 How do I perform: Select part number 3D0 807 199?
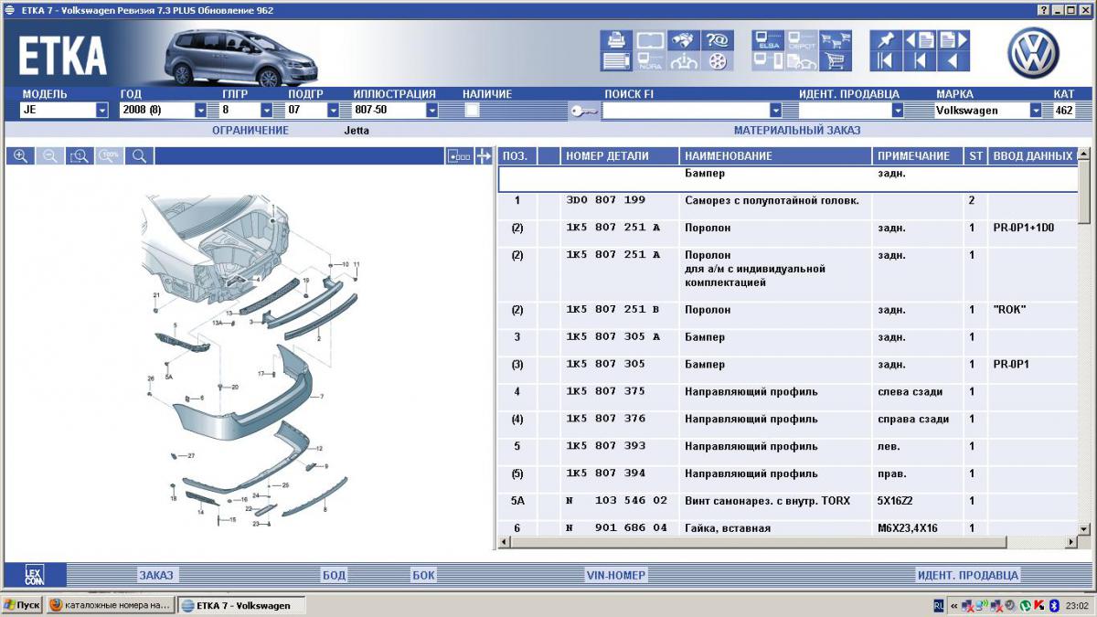[x=605, y=200]
